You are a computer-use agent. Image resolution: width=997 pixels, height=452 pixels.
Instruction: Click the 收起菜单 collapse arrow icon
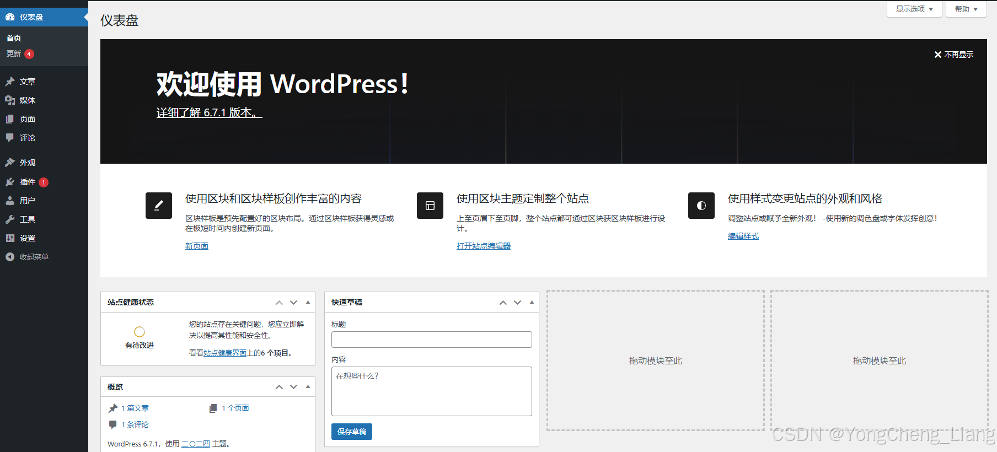(x=10, y=257)
